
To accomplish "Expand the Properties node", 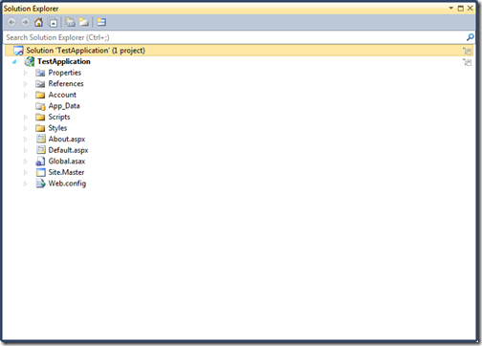I will 26,73.
